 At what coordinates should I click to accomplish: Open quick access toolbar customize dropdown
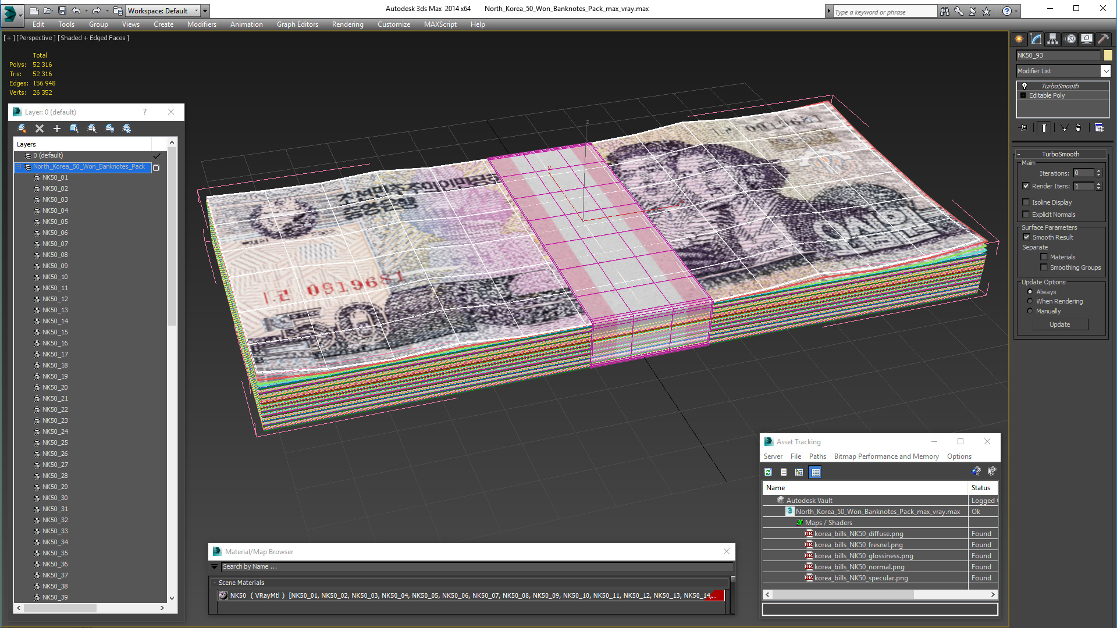(x=205, y=10)
